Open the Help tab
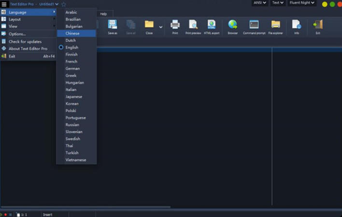The height and width of the screenshot is (217, 342). coord(103,14)
